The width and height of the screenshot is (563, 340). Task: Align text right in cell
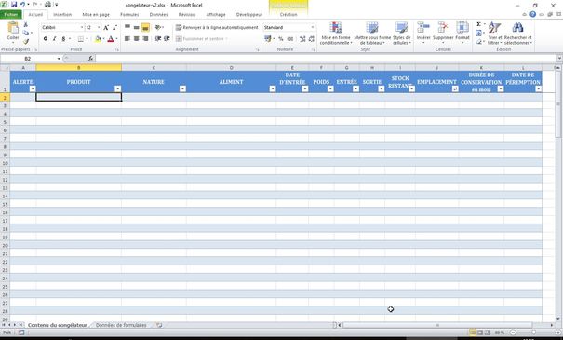(145, 39)
